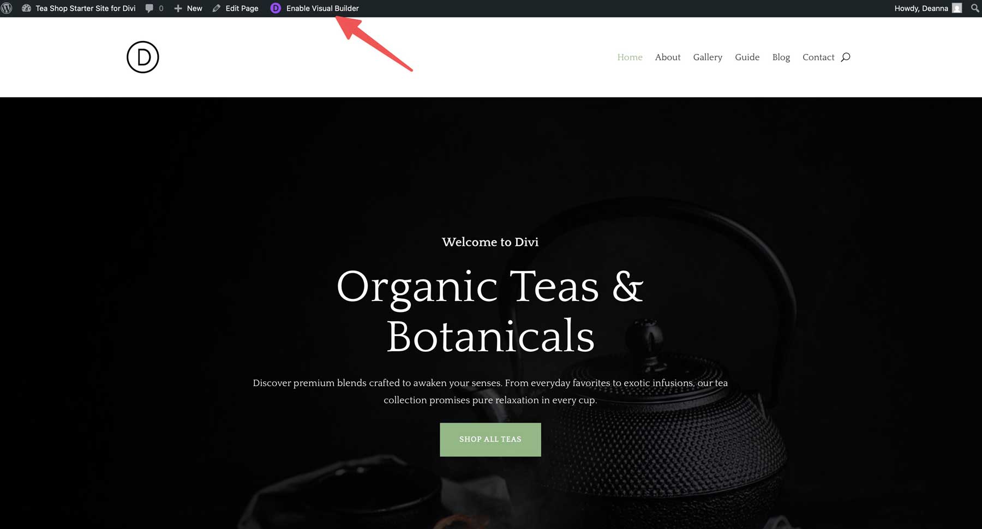Click the user avatar next to Howdy, Deanna

[x=956, y=8]
